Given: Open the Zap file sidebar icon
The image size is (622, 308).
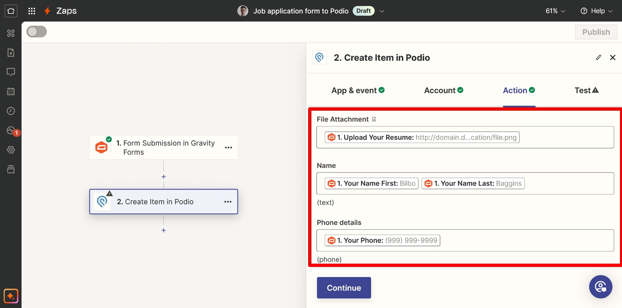Looking at the screenshot, I should pos(11,53).
